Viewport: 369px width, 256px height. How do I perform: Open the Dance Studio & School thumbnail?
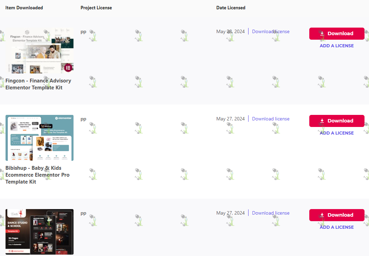[40, 232]
